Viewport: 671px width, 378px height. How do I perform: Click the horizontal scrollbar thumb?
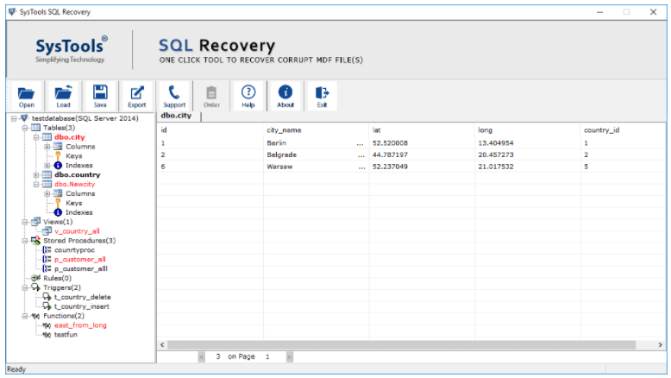pos(401,345)
